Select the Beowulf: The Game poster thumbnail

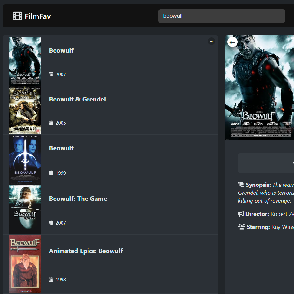click(25, 210)
